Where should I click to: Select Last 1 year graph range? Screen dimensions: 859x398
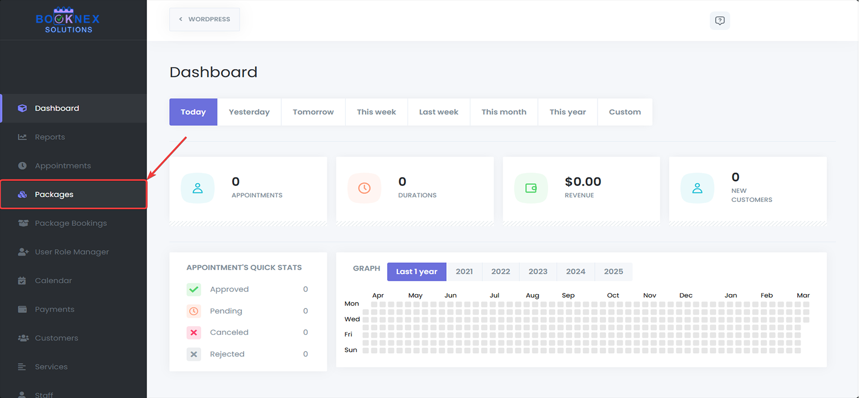(x=417, y=272)
